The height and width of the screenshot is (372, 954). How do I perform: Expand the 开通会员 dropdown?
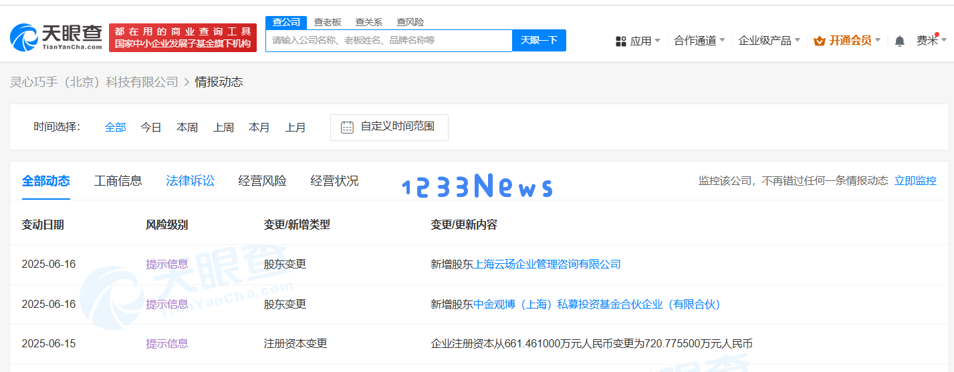[847, 41]
